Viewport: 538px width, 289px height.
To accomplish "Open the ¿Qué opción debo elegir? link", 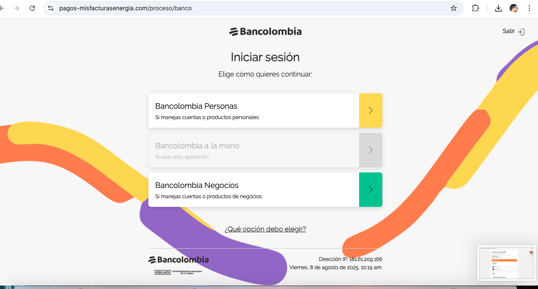I will 265,229.
